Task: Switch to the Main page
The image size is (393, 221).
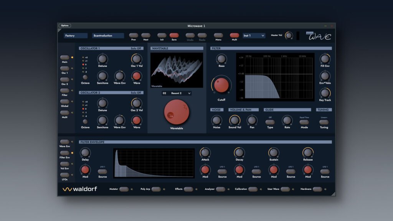Action: pos(64,58)
